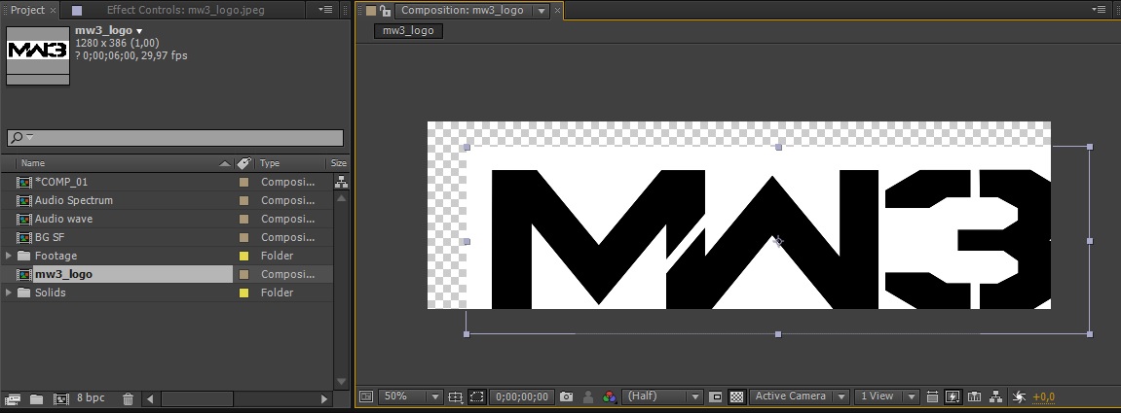Select the Audio Spectrum composition
1121x413 pixels.
tap(74, 200)
